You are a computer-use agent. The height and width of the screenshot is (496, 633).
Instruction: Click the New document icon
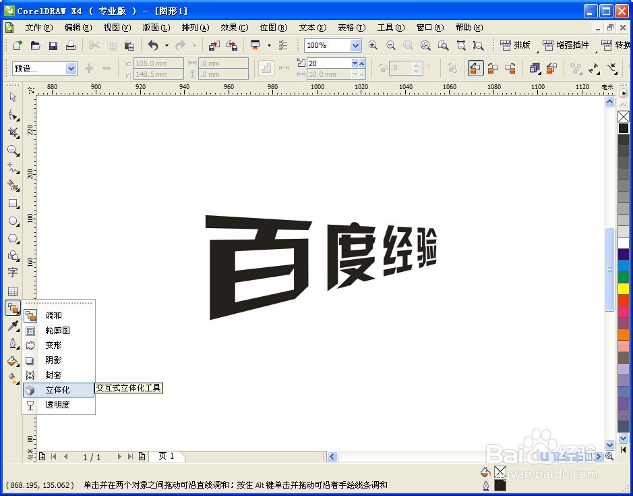[x=18, y=45]
